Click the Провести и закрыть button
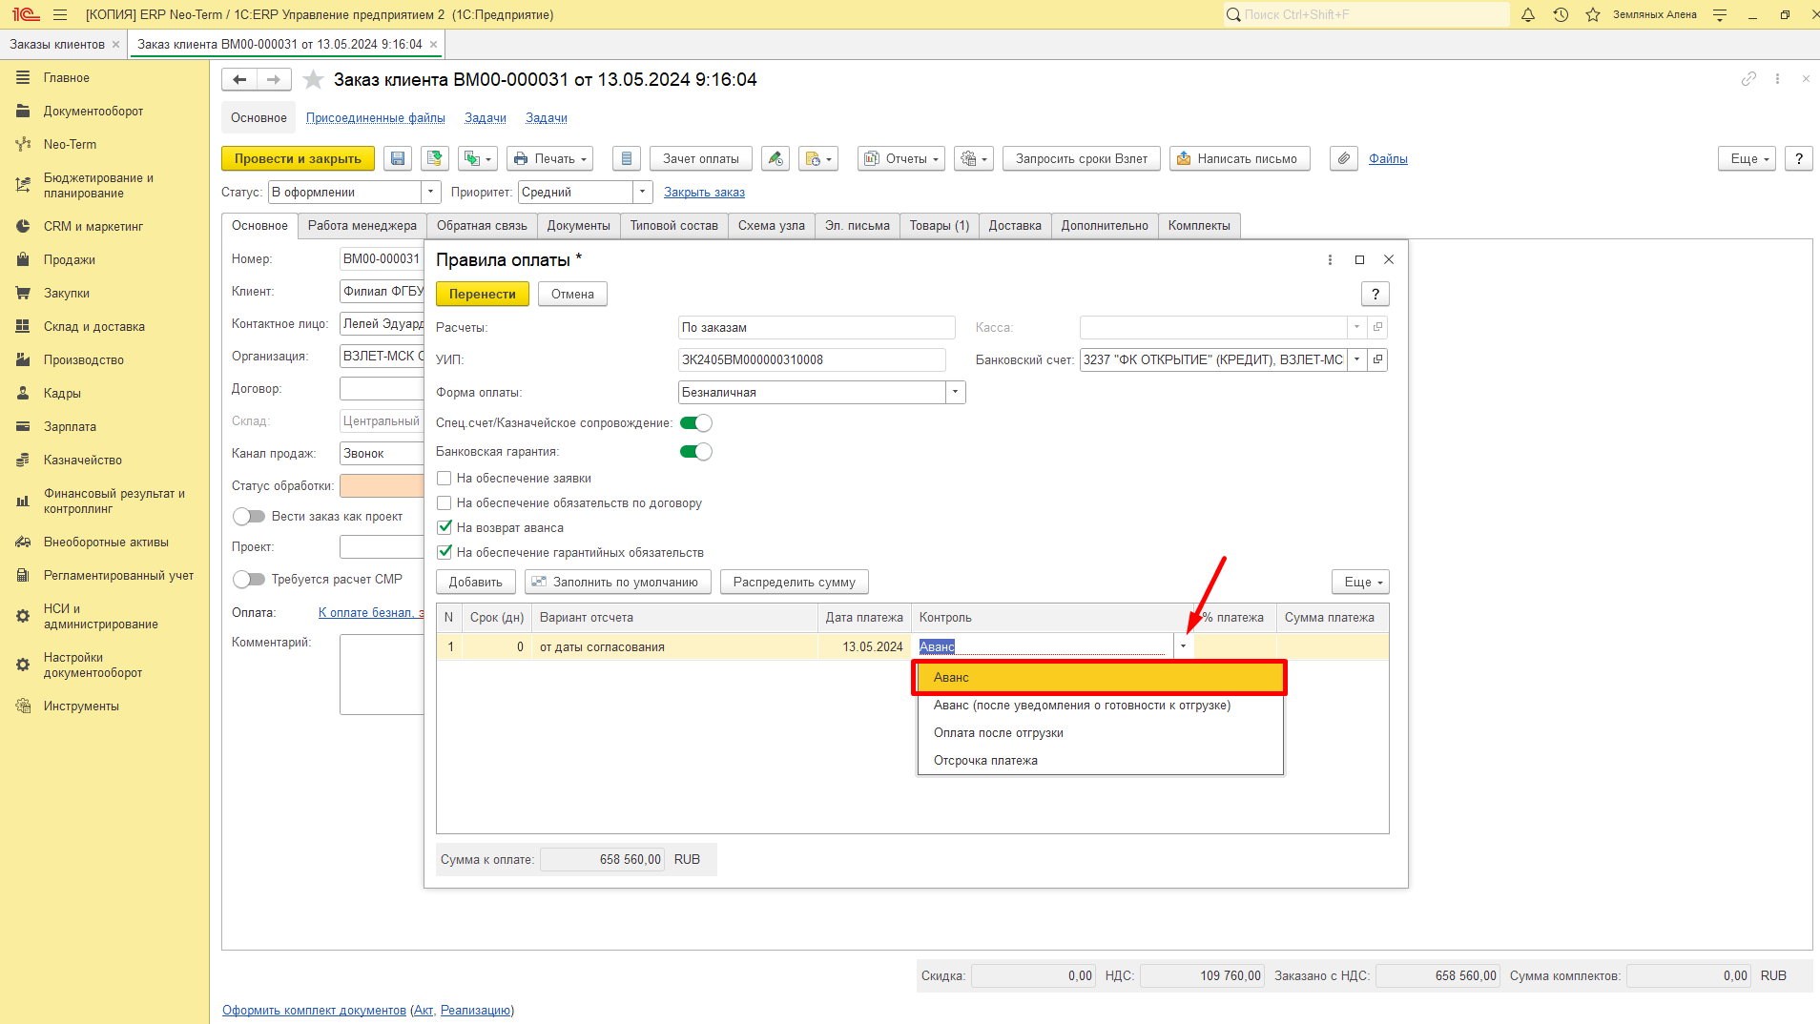 (x=298, y=159)
